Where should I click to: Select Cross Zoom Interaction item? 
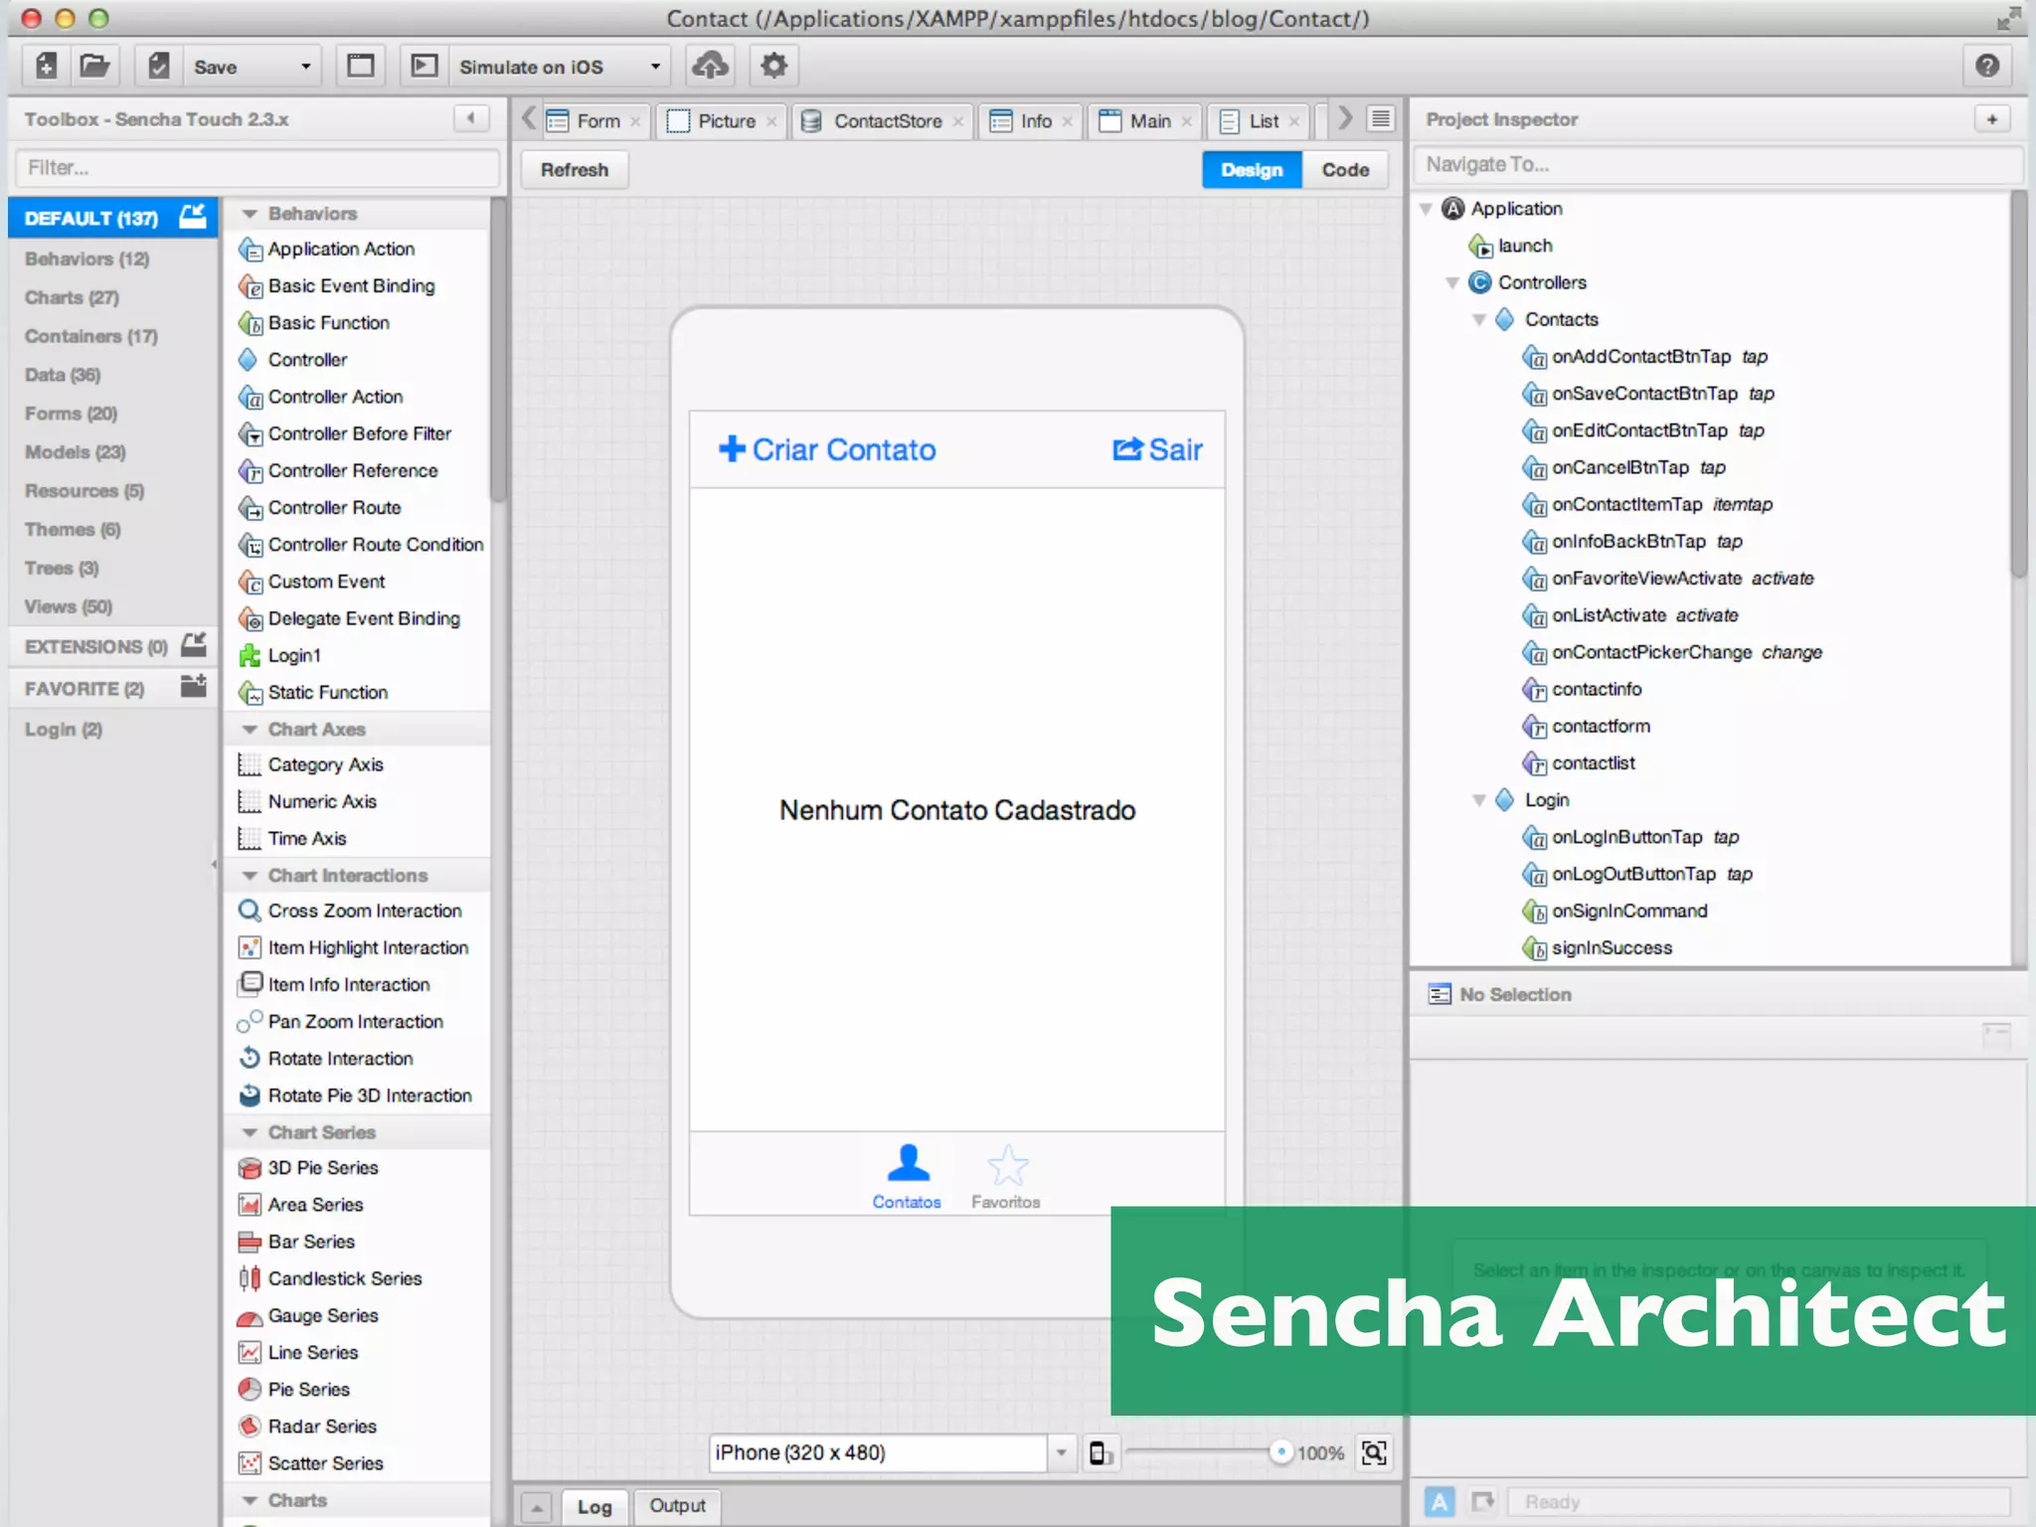[x=350, y=911]
